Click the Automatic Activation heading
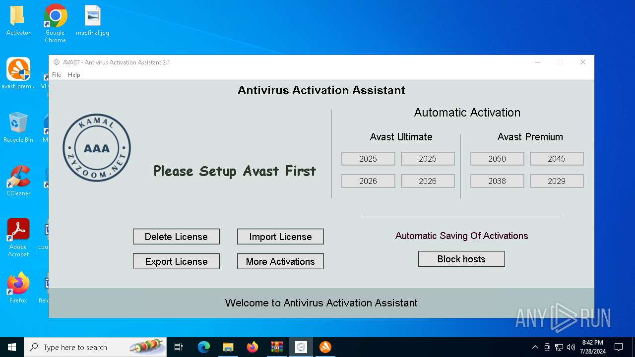 467,113
